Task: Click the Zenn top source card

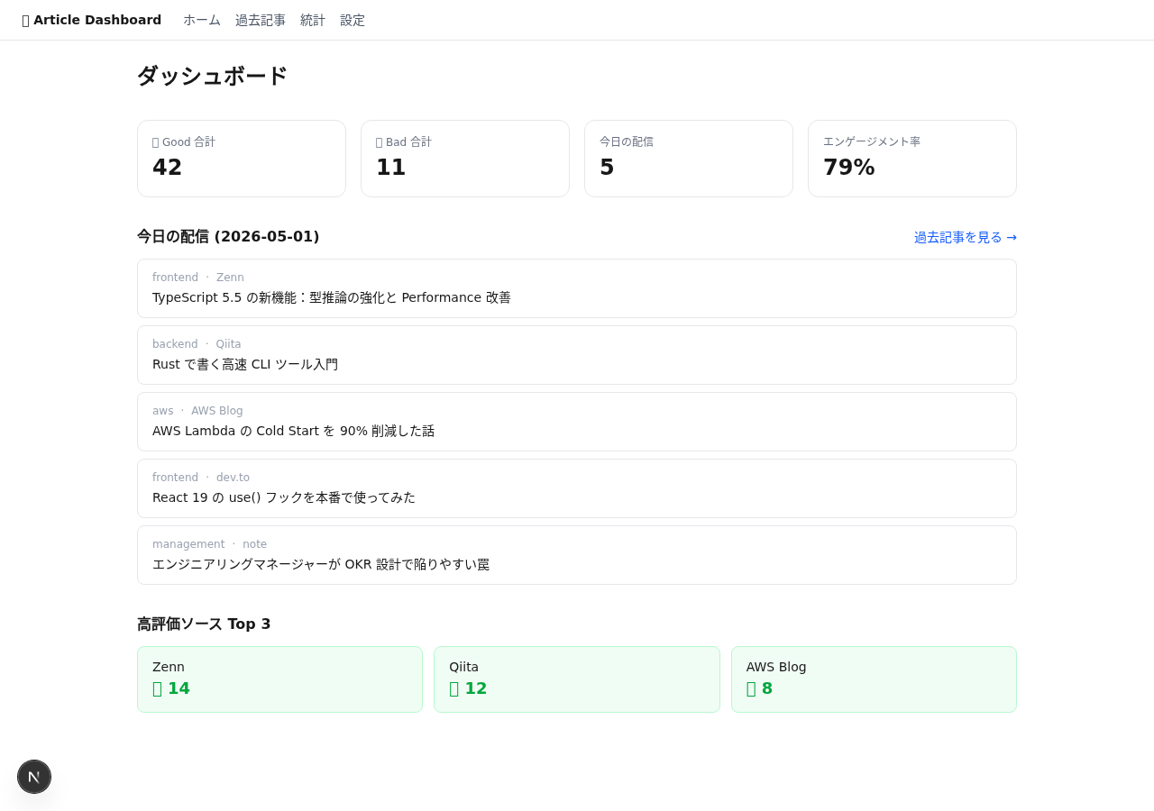Action: [x=279, y=679]
